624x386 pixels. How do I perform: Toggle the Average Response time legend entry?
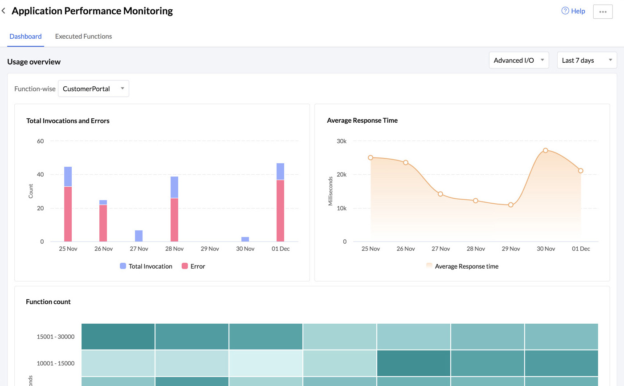pos(462,266)
